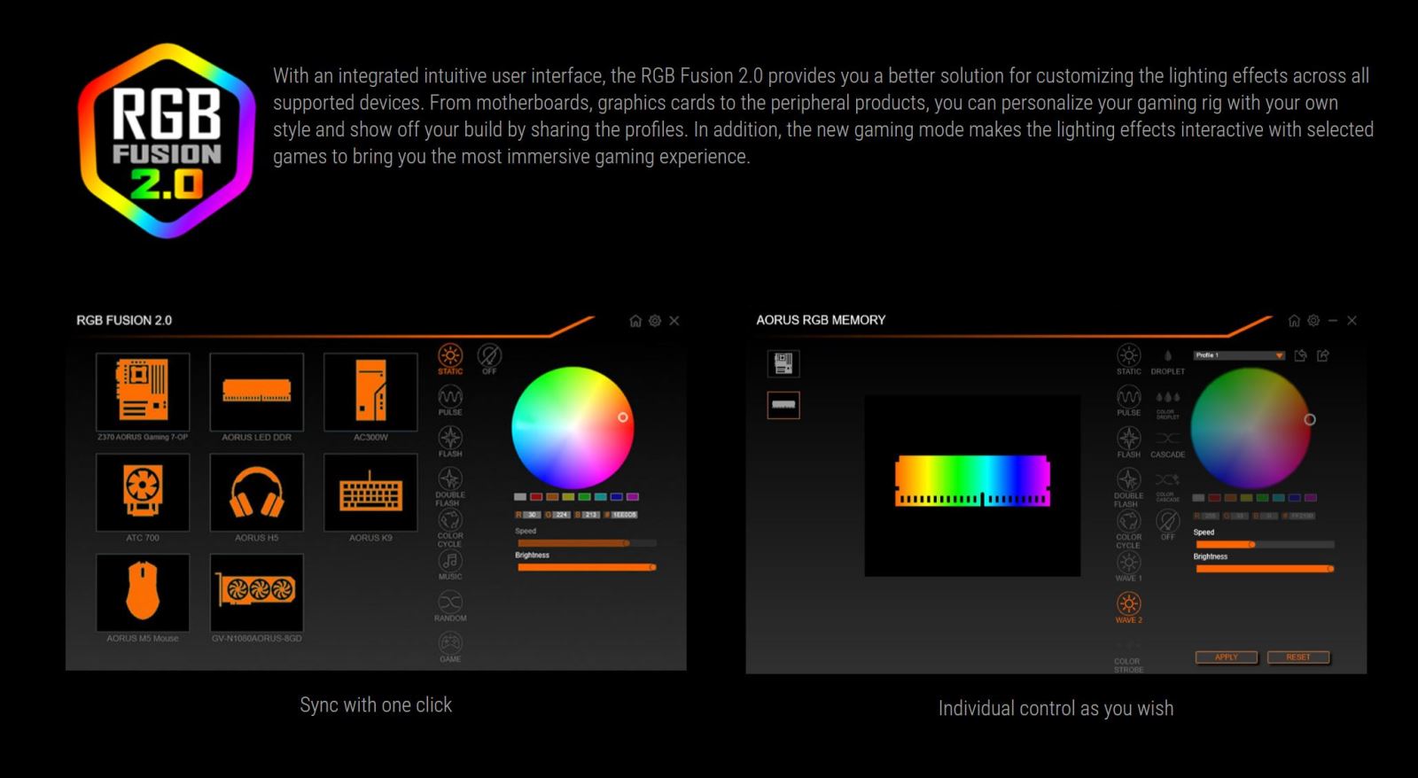Set Brightness slider in AORUS RGB Memory
Viewport: 1418px width, 778px height.
tap(1265, 569)
